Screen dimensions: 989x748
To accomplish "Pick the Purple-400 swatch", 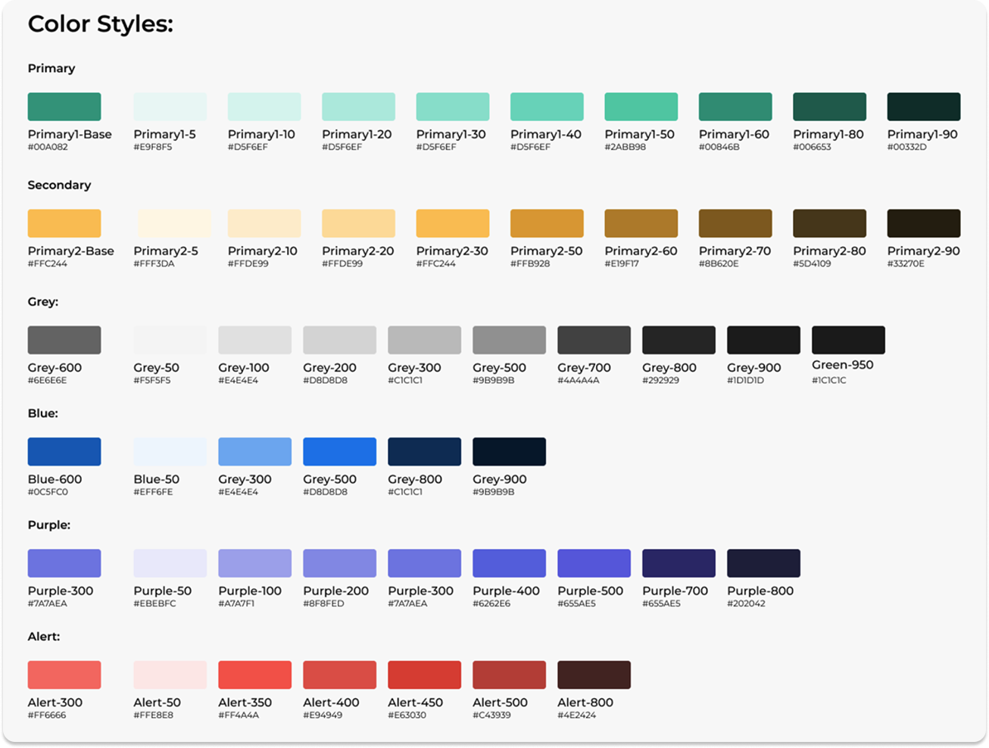I will click(510, 563).
